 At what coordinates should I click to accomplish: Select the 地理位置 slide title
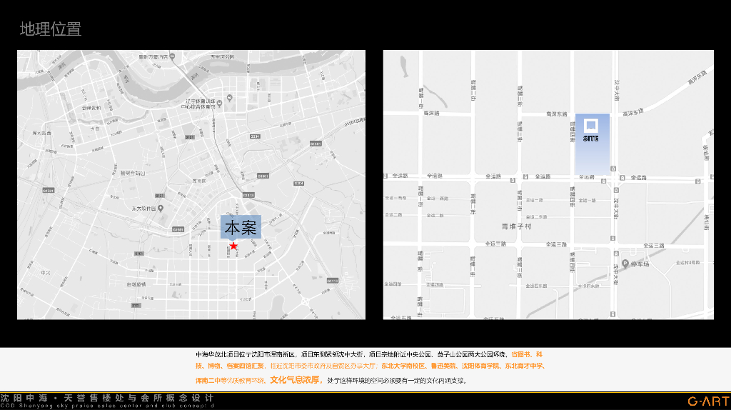pyautogui.click(x=51, y=29)
